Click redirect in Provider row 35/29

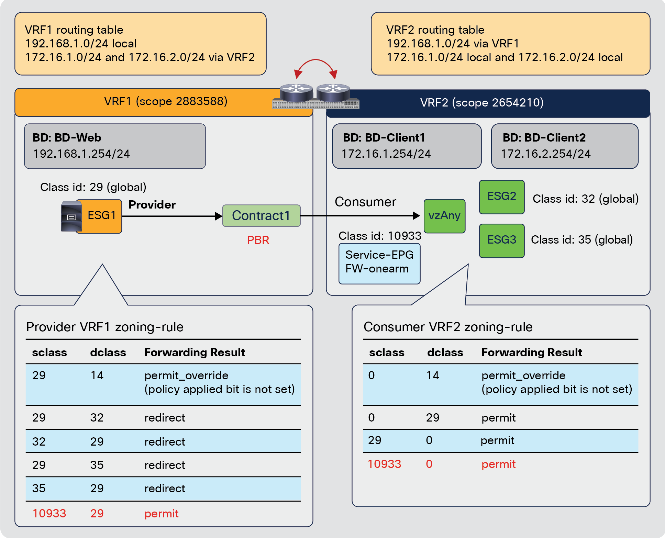click(165, 489)
